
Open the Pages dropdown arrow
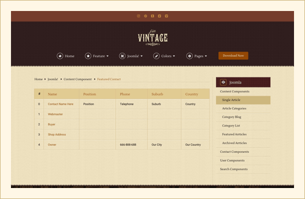[206, 56]
